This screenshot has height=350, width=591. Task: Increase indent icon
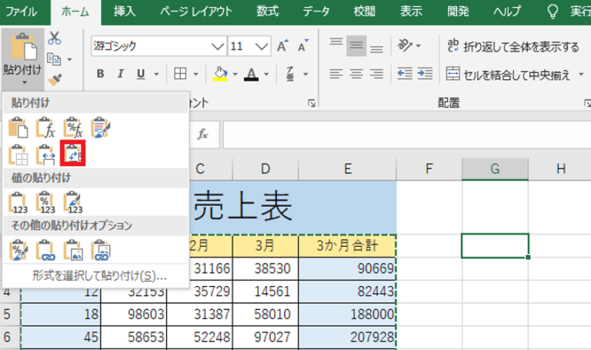pos(425,74)
